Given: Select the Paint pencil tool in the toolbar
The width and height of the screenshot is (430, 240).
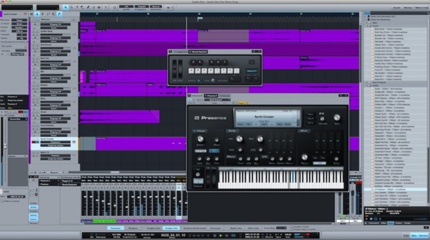Looking at the screenshot, I should (x=88, y=7).
